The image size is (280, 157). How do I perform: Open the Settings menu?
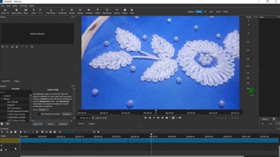coord(23,6)
